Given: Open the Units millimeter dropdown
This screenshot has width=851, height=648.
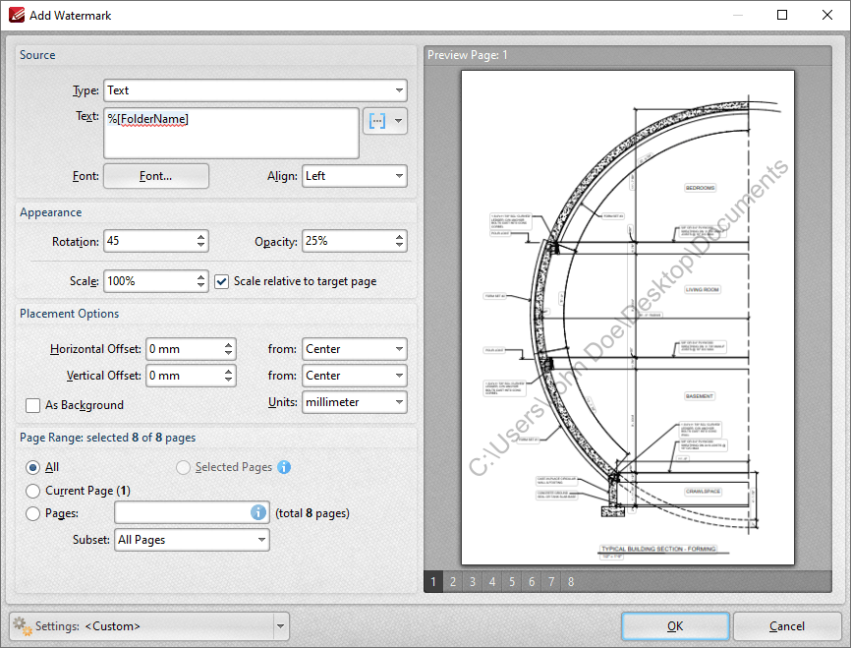Looking at the screenshot, I should pos(355,402).
